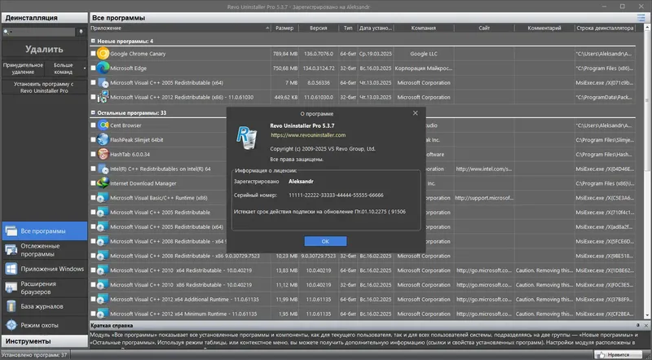Collapse the New programs group

(93, 42)
